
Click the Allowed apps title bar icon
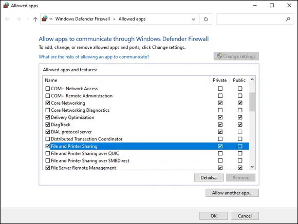6,5
